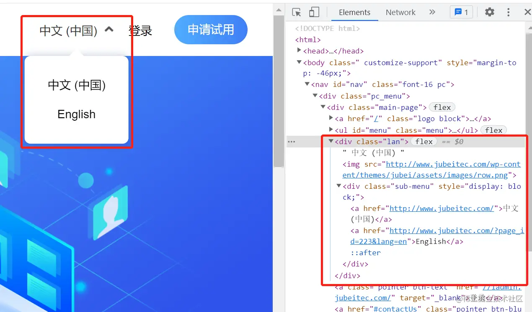This screenshot has height=312, width=532.
Task: Expand the ul id="menu" node
Action: click(331, 129)
